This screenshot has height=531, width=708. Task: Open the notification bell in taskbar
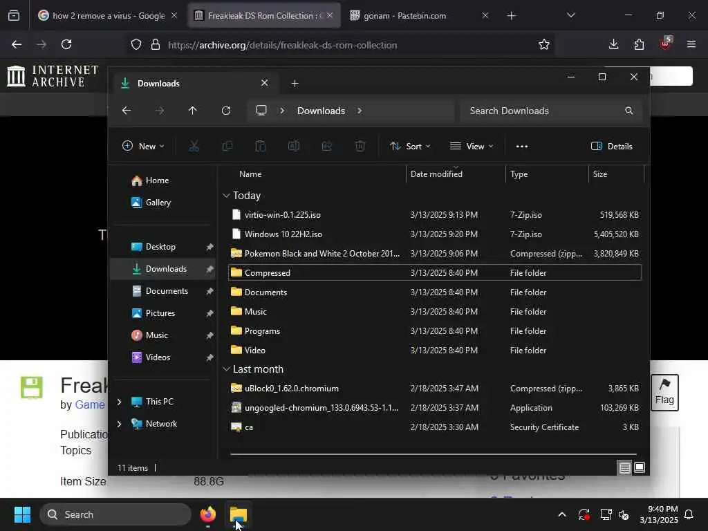(x=689, y=514)
